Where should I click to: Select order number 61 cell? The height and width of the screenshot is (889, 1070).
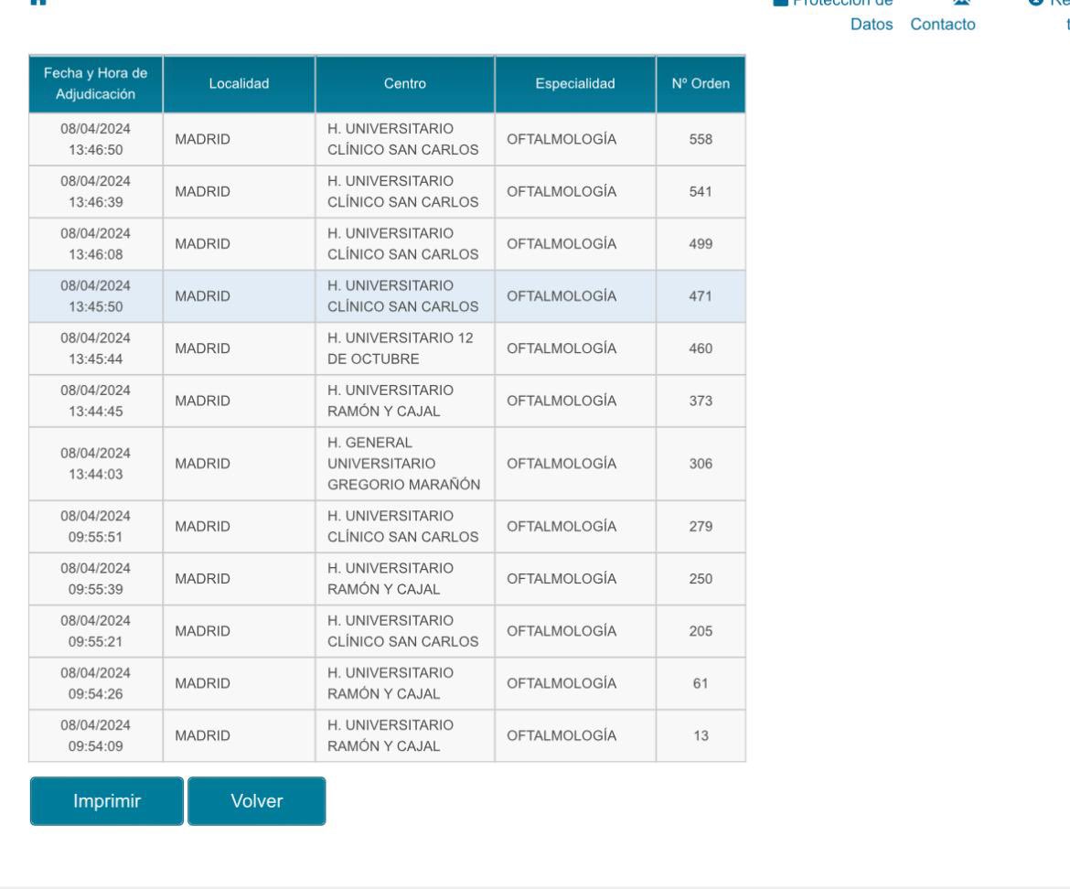(x=701, y=683)
